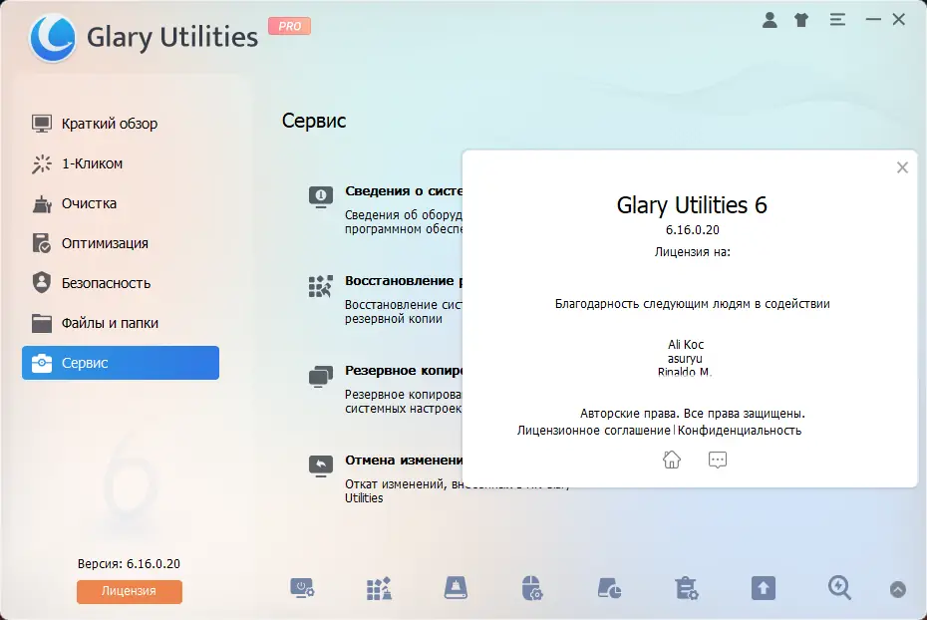Viewport: 927px width, 620px height.
Task: Click the Версия: 6.16.0.20 text
Action: [129, 564]
